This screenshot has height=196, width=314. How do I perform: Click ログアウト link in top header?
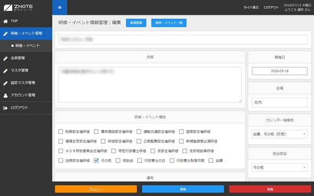coord(271,7)
